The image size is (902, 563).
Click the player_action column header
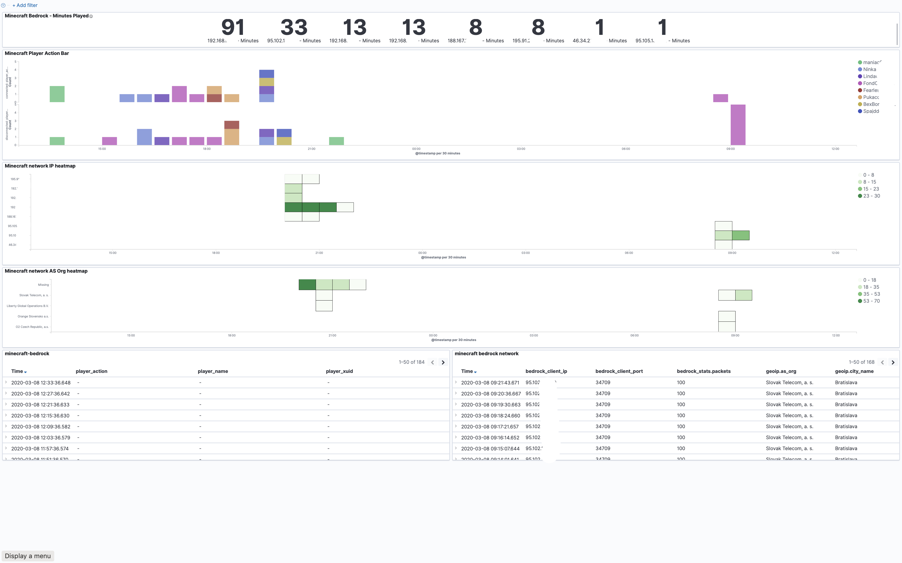pyautogui.click(x=91, y=371)
